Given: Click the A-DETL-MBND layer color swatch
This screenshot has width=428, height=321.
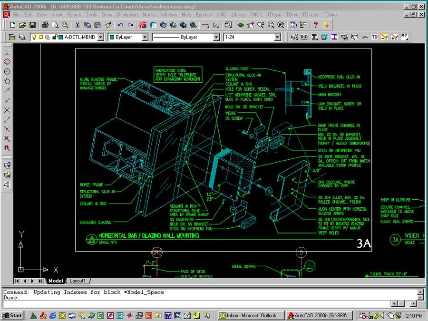Looking at the screenshot, I should (61, 37).
